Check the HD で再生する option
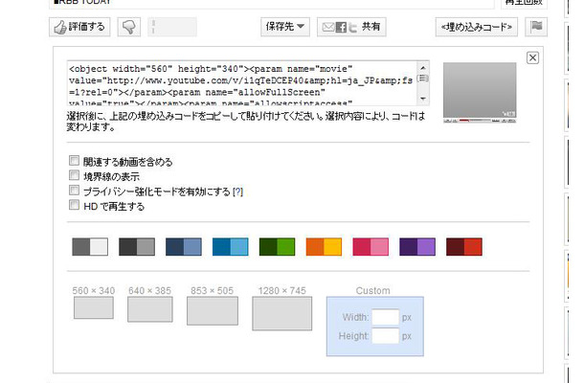 [x=75, y=205]
